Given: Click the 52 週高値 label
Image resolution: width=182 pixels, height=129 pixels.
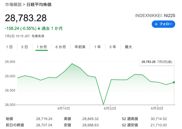Looking at the screenshot, I should pyautogui.click(x=130, y=119).
